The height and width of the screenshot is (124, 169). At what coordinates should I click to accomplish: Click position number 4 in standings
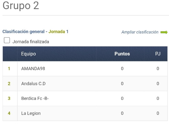[9, 113]
